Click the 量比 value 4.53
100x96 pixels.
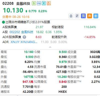coord(30,67)
